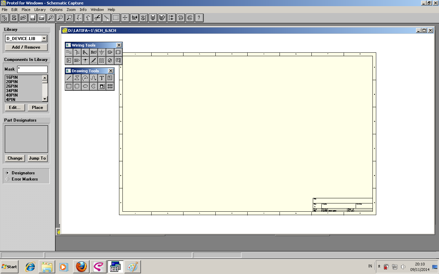Screen dimensions: 439x274
Task: Select the Bus tool in Wiring Tools
Action: 77,52
